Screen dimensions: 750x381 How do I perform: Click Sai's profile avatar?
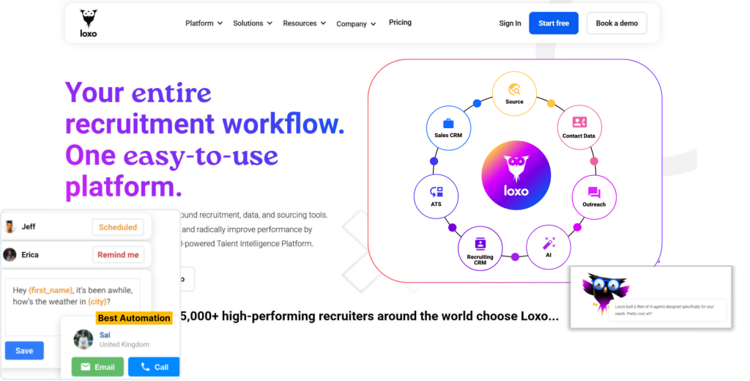(83, 339)
